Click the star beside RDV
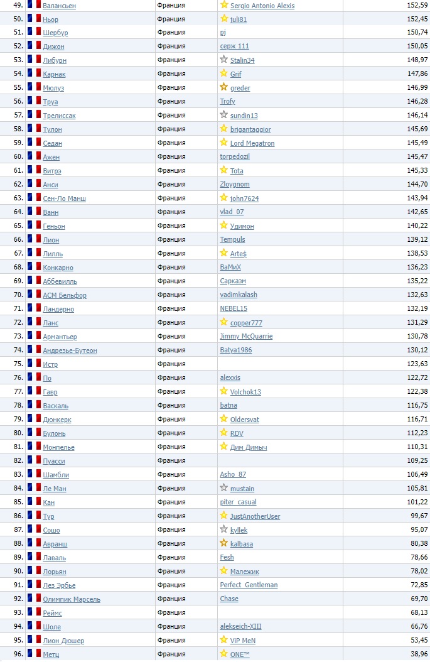Image resolution: width=430 pixels, height=662 pixels. tap(224, 433)
